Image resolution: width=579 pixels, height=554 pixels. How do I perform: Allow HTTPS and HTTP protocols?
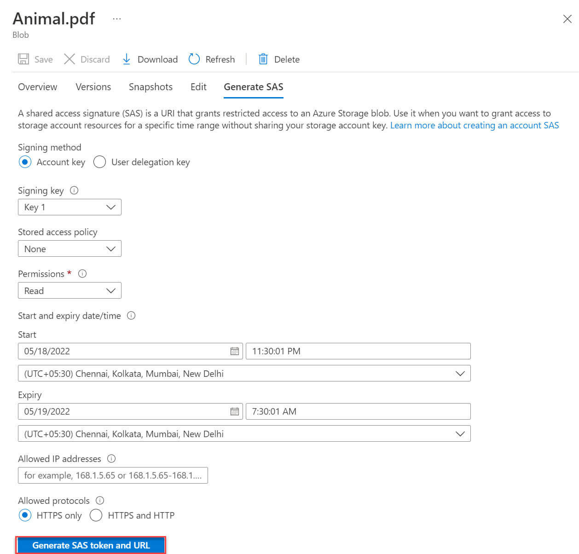[x=96, y=515]
